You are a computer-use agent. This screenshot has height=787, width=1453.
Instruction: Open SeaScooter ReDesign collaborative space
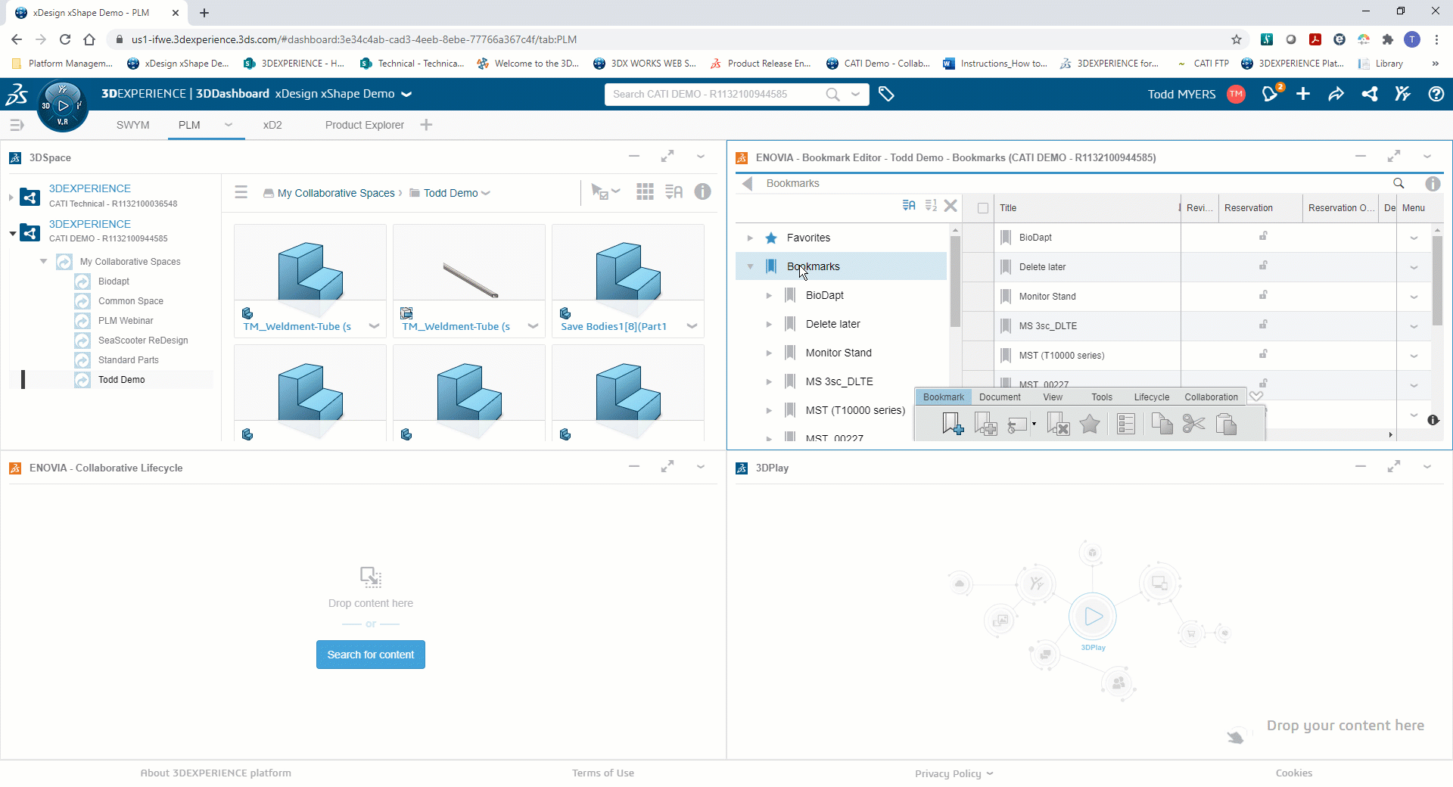(x=143, y=341)
